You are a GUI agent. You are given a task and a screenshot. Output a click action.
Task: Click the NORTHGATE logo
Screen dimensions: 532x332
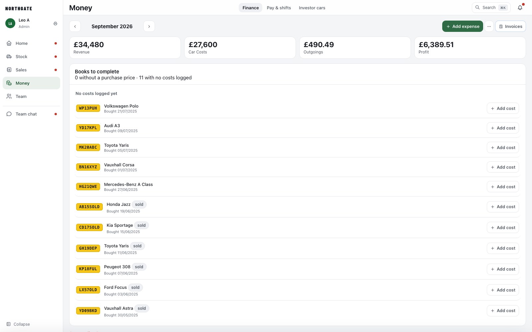pos(19,9)
